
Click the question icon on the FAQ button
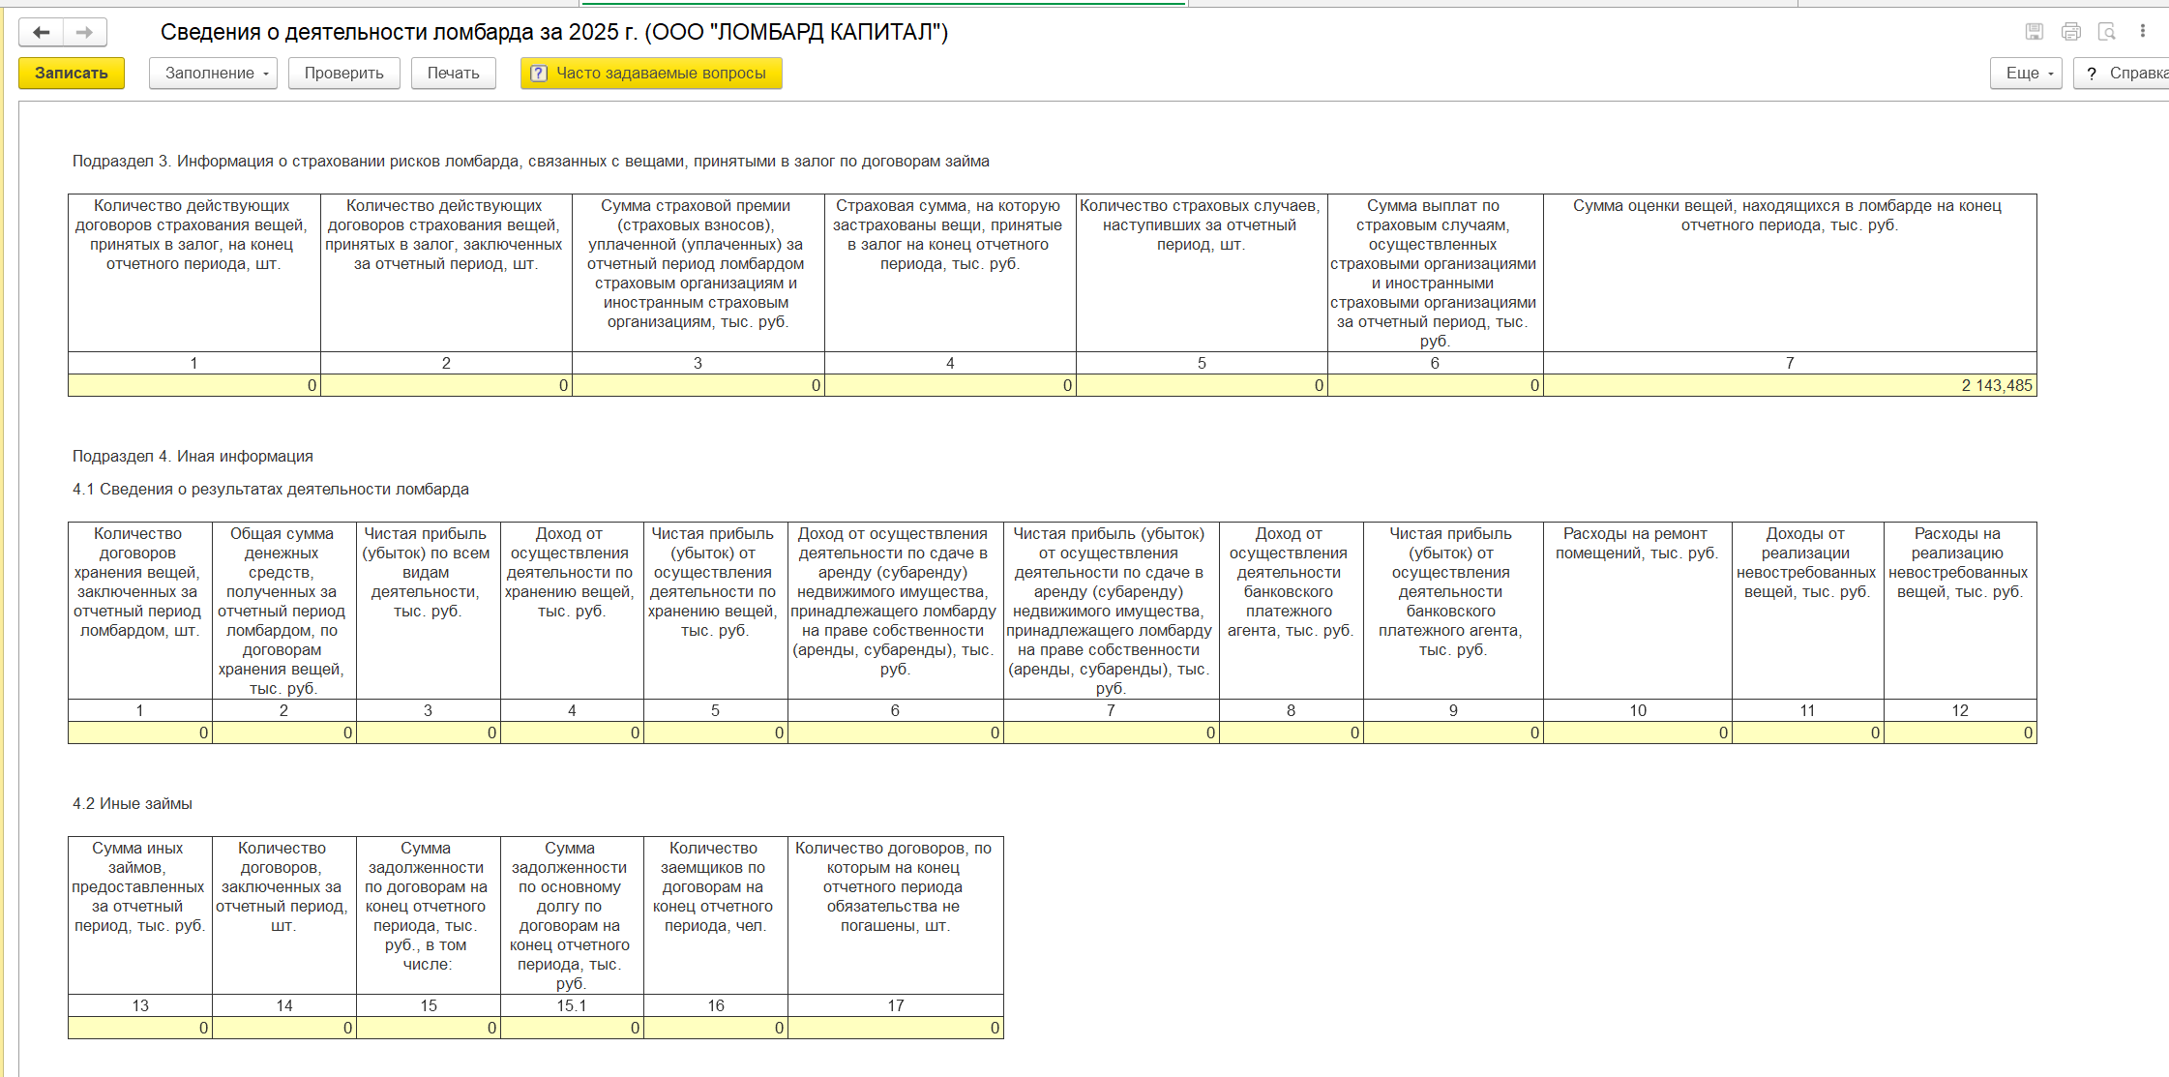539,74
